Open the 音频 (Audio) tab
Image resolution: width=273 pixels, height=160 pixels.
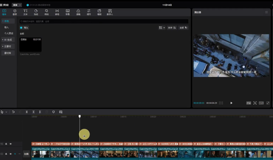15,12
